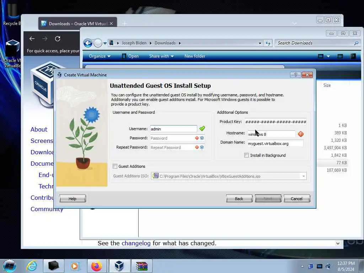Open Explorer recent locations dropdown arrow
The image size is (364, 273).
pyautogui.click(x=105, y=43)
